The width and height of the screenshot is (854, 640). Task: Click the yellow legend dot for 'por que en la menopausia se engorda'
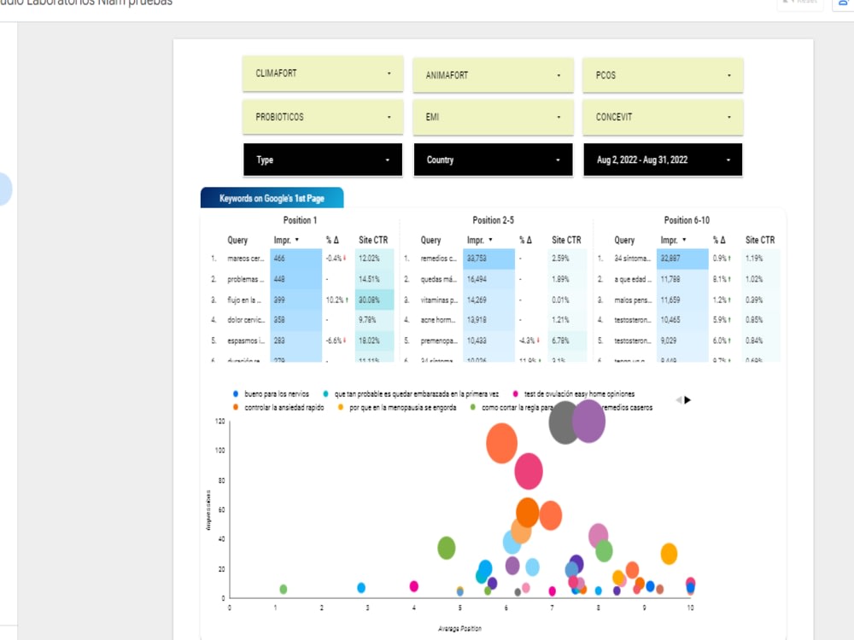341,407
